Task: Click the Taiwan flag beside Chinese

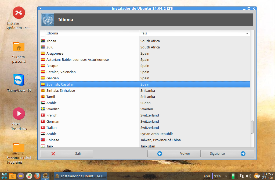Action: 43,140
